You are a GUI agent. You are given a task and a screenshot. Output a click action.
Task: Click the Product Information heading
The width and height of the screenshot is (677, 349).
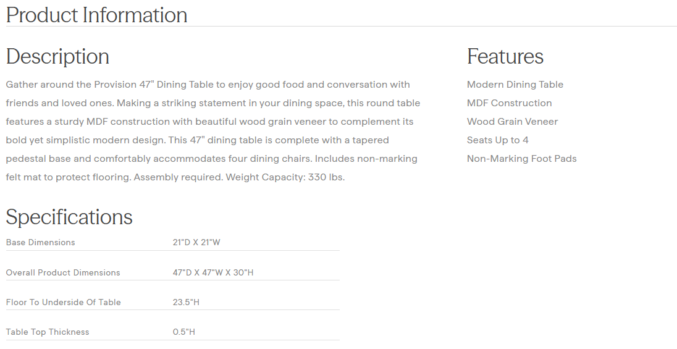tap(96, 15)
